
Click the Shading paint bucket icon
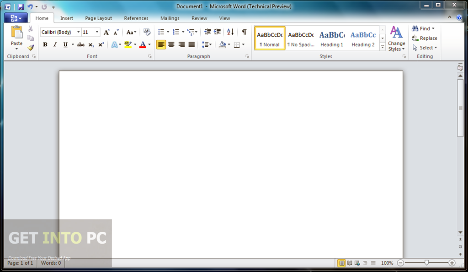[x=223, y=45]
